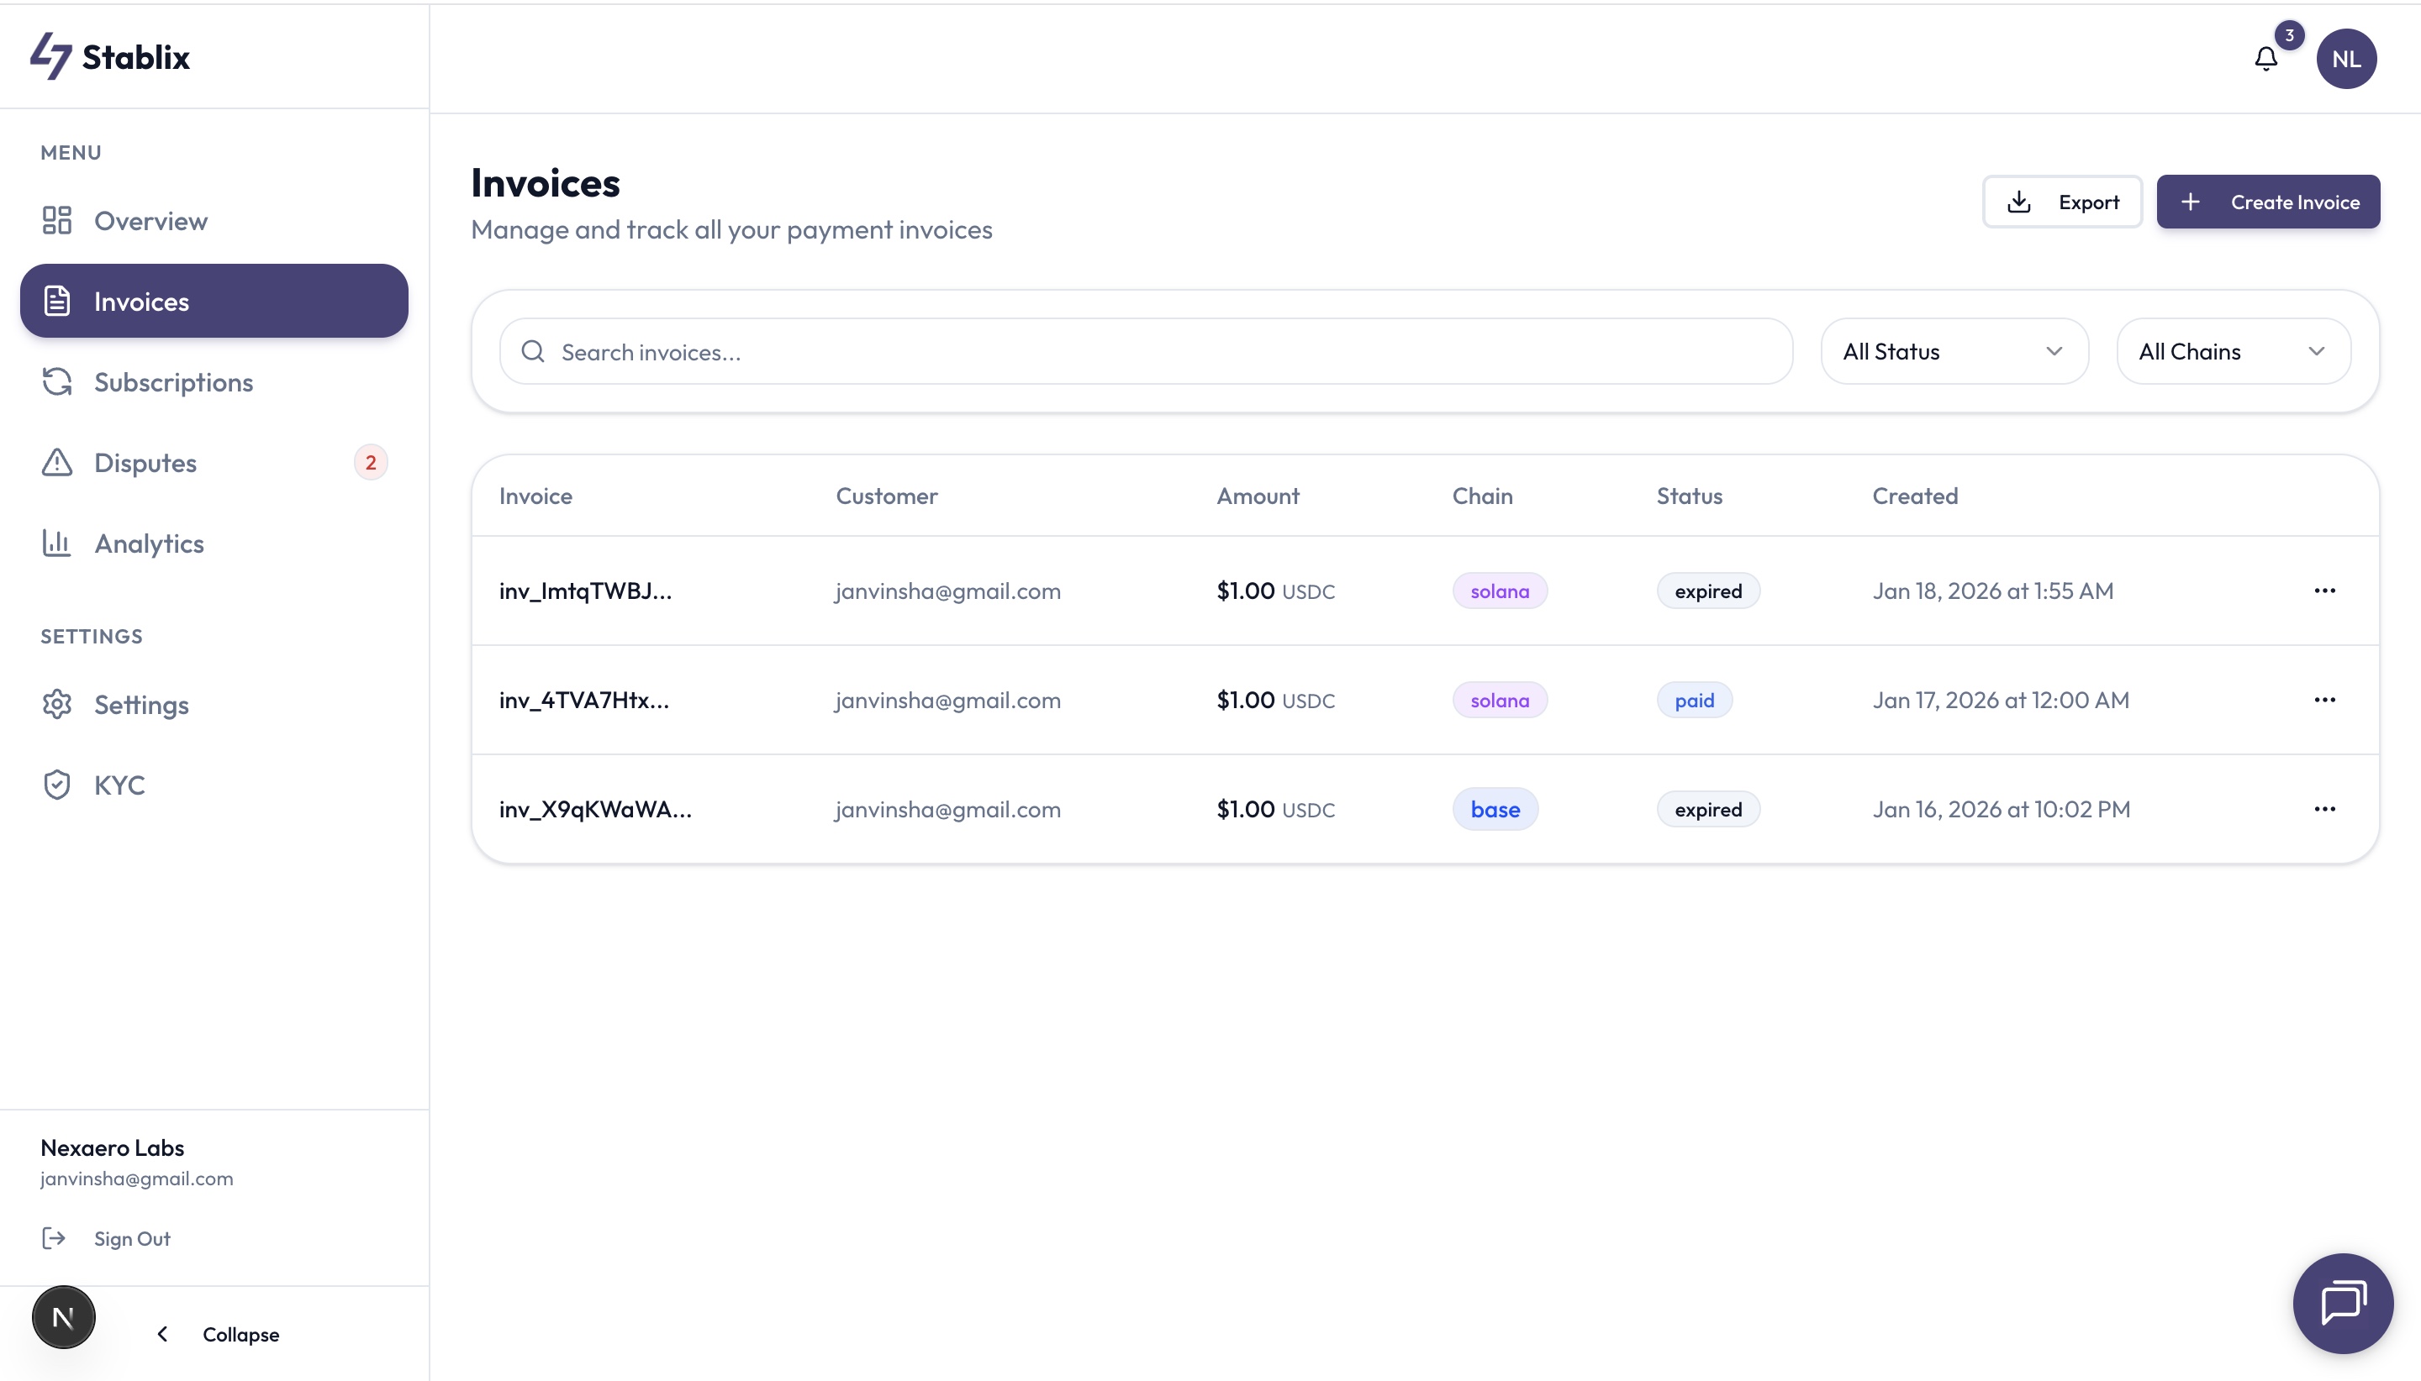Navigate to the Analytics page
Viewport: 2421px width, 1381px height.
coord(149,543)
